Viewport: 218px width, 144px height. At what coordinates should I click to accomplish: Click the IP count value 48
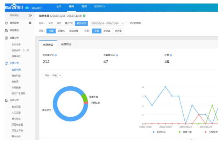167,62
